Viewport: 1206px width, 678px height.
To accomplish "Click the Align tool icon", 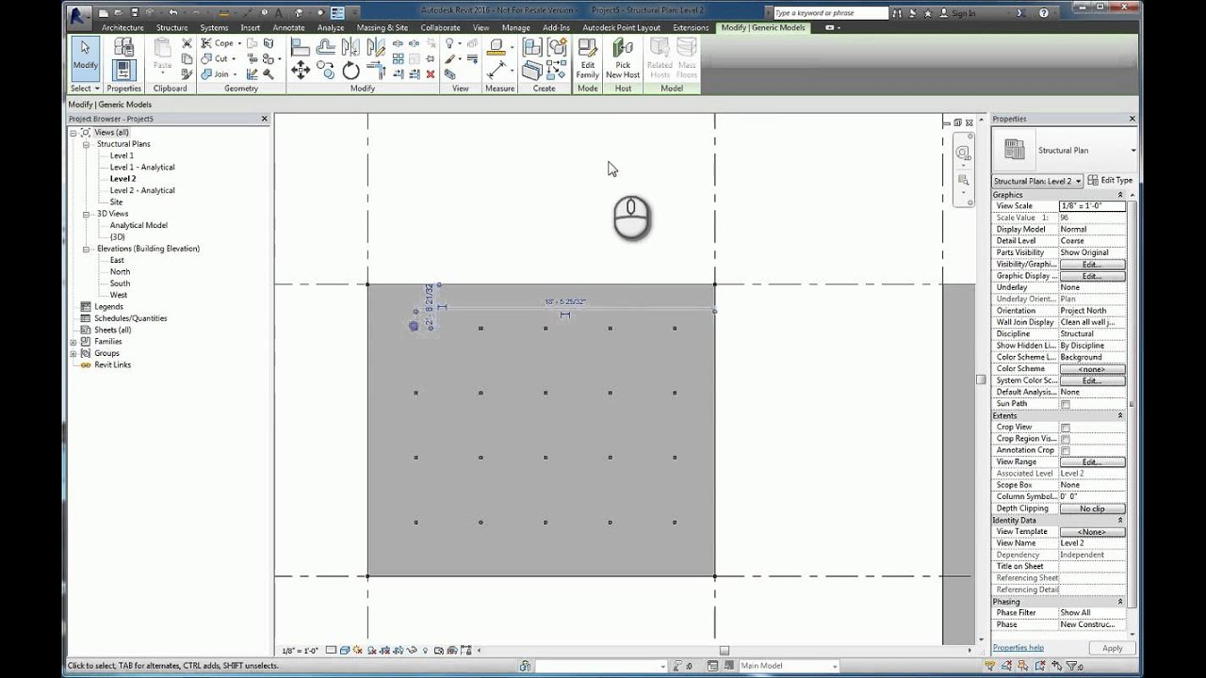I will (301, 46).
